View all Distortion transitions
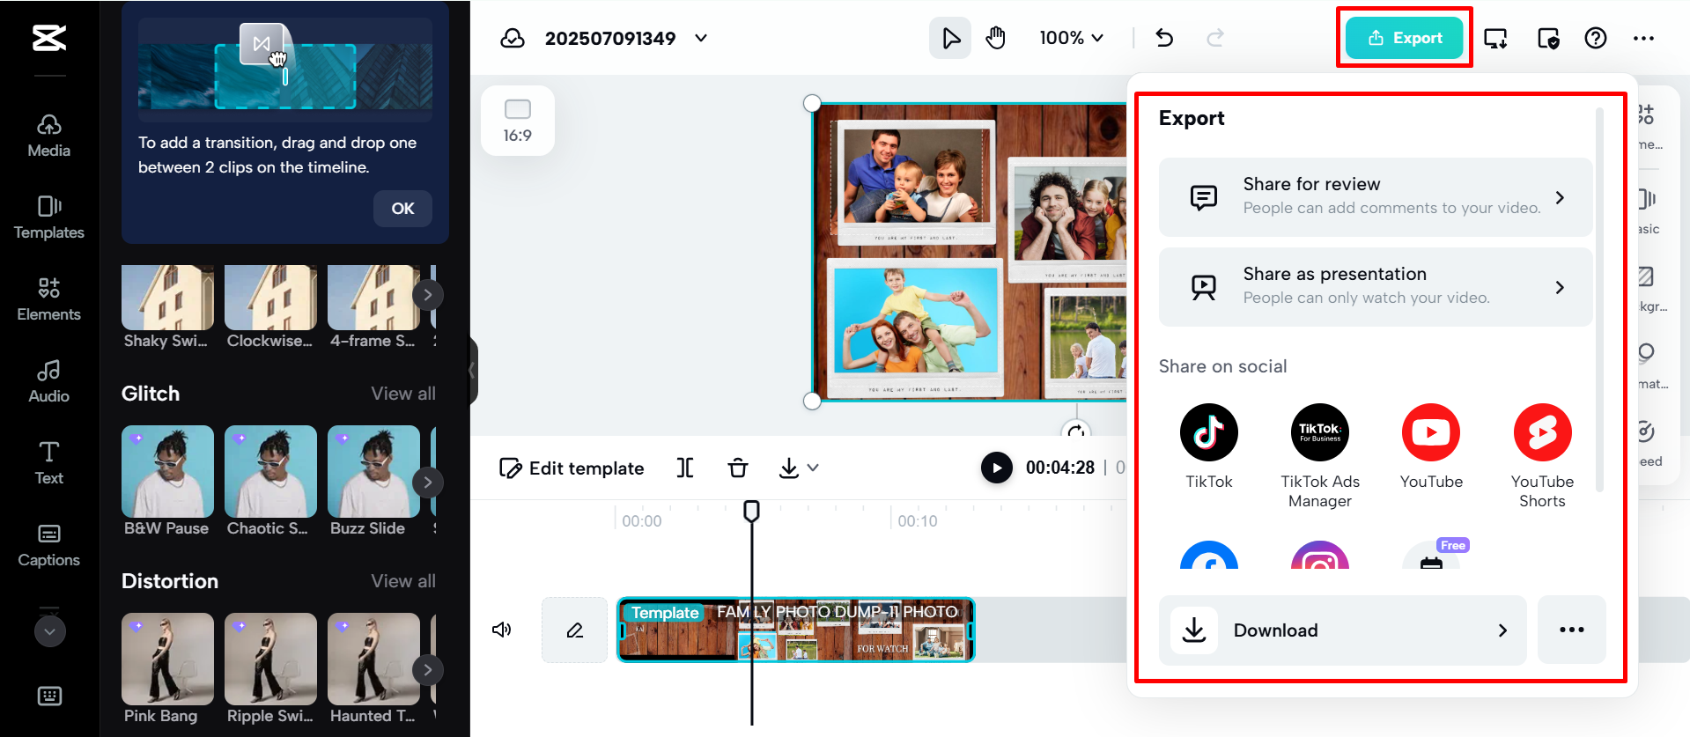The height and width of the screenshot is (737, 1690). [x=403, y=581]
